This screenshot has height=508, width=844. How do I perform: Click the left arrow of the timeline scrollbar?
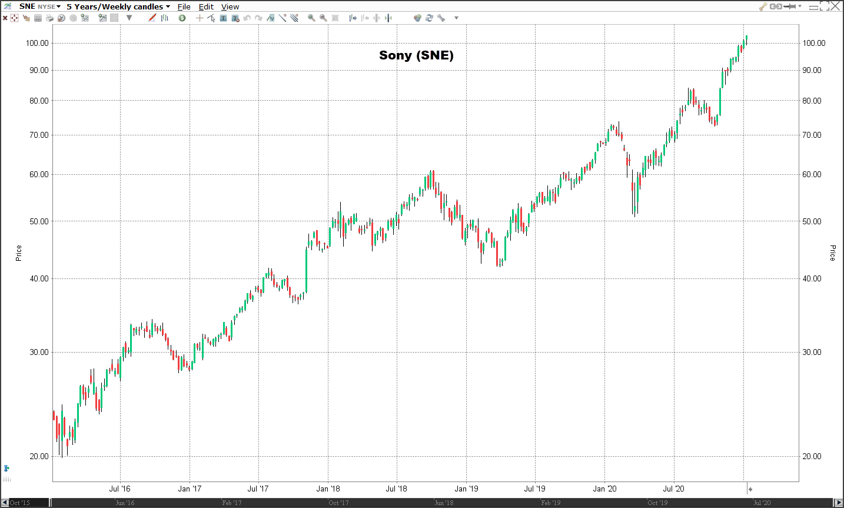pyautogui.click(x=5, y=503)
